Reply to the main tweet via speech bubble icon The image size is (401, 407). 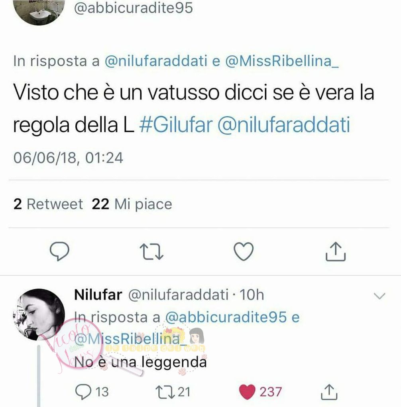click(x=59, y=251)
